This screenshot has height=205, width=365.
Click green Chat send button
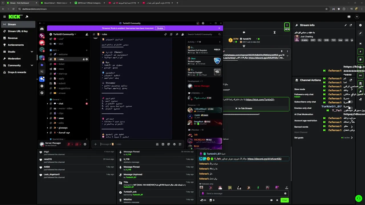click(x=285, y=200)
